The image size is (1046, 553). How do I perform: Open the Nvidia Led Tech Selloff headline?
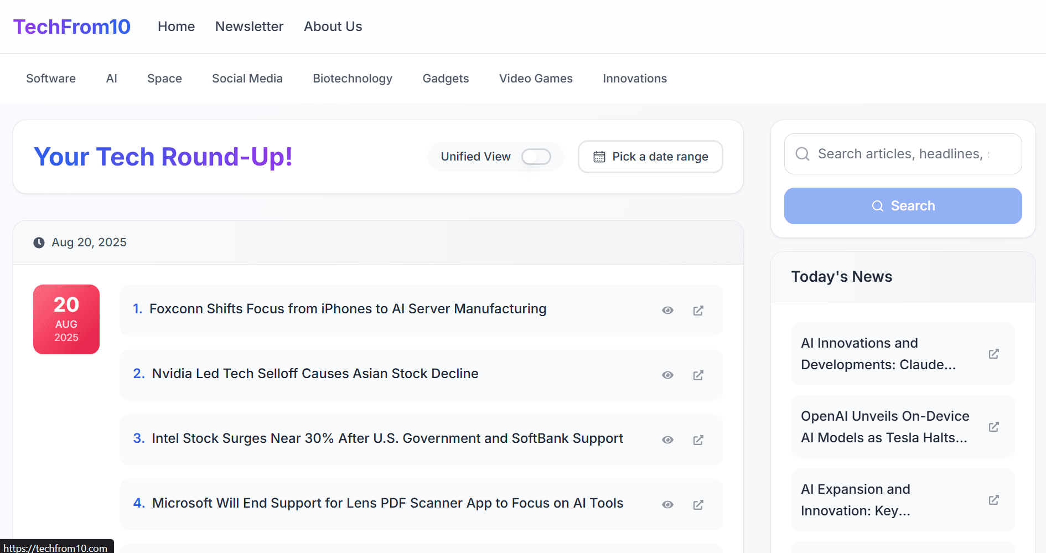tap(315, 374)
